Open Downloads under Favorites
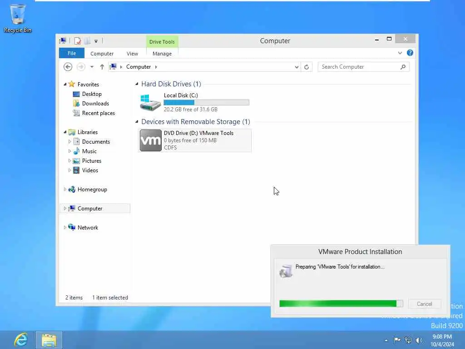Viewport: 465px width, 349px height. point(95,103)
